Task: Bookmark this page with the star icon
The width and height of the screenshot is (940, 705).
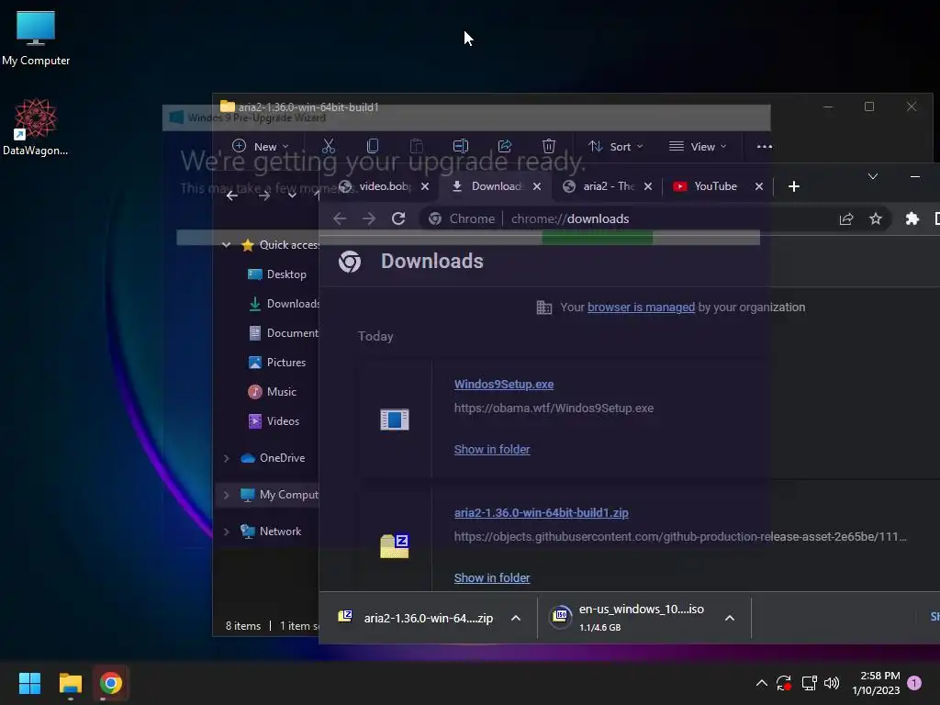Action: (x=875, y=218)
